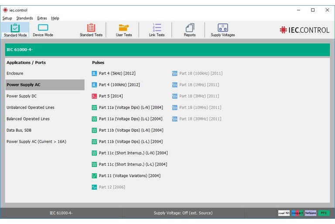
Task: Click Part 18 (100kHz) [2011] text
Action: pos(201,74)
